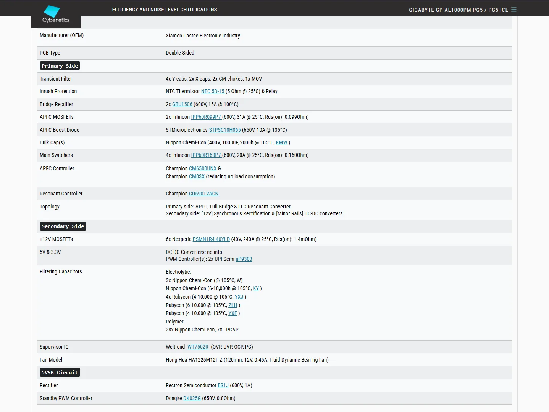The image size is (549, 412).
Task: Click the 'APFC MOSFETs' row label
Action: point(57,117)
